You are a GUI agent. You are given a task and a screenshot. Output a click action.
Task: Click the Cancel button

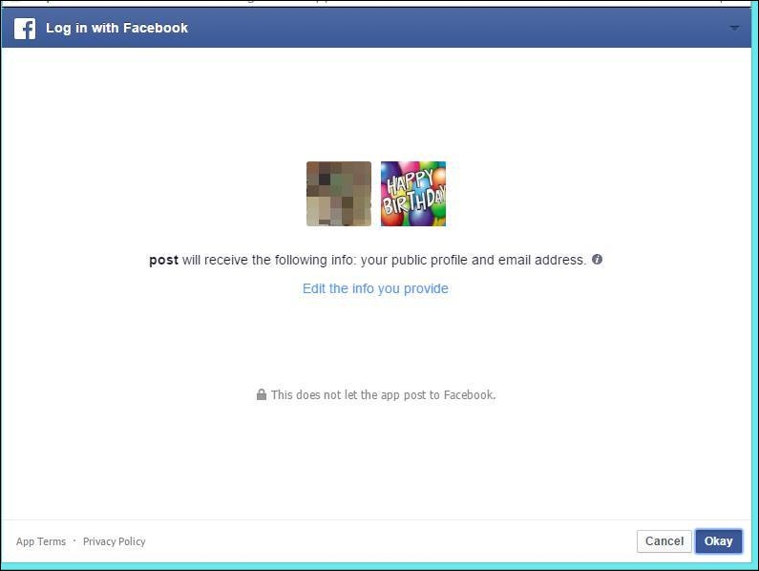tap(664, 541)
